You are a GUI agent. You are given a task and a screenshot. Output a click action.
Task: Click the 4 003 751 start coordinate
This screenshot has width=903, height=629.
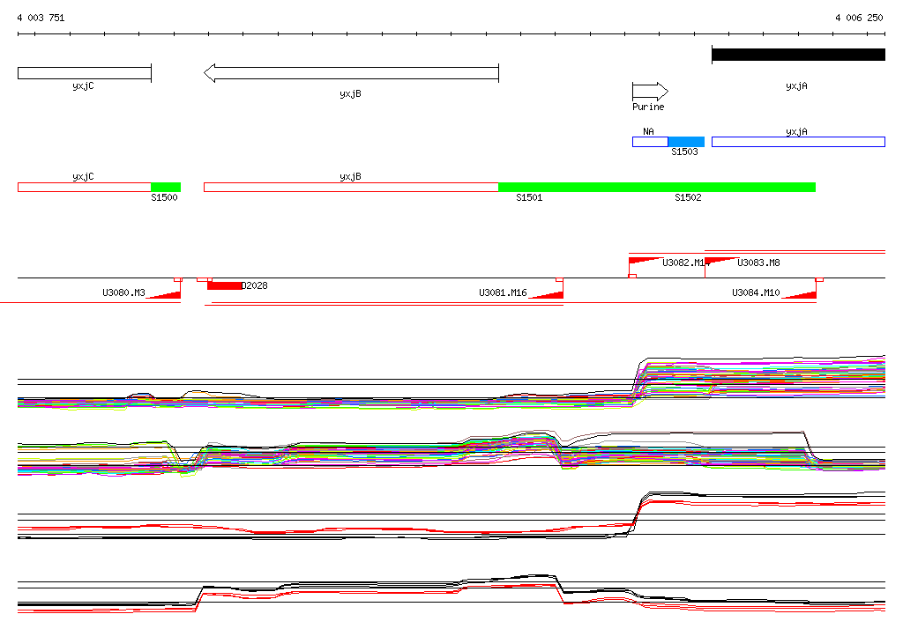pos(41,18)
